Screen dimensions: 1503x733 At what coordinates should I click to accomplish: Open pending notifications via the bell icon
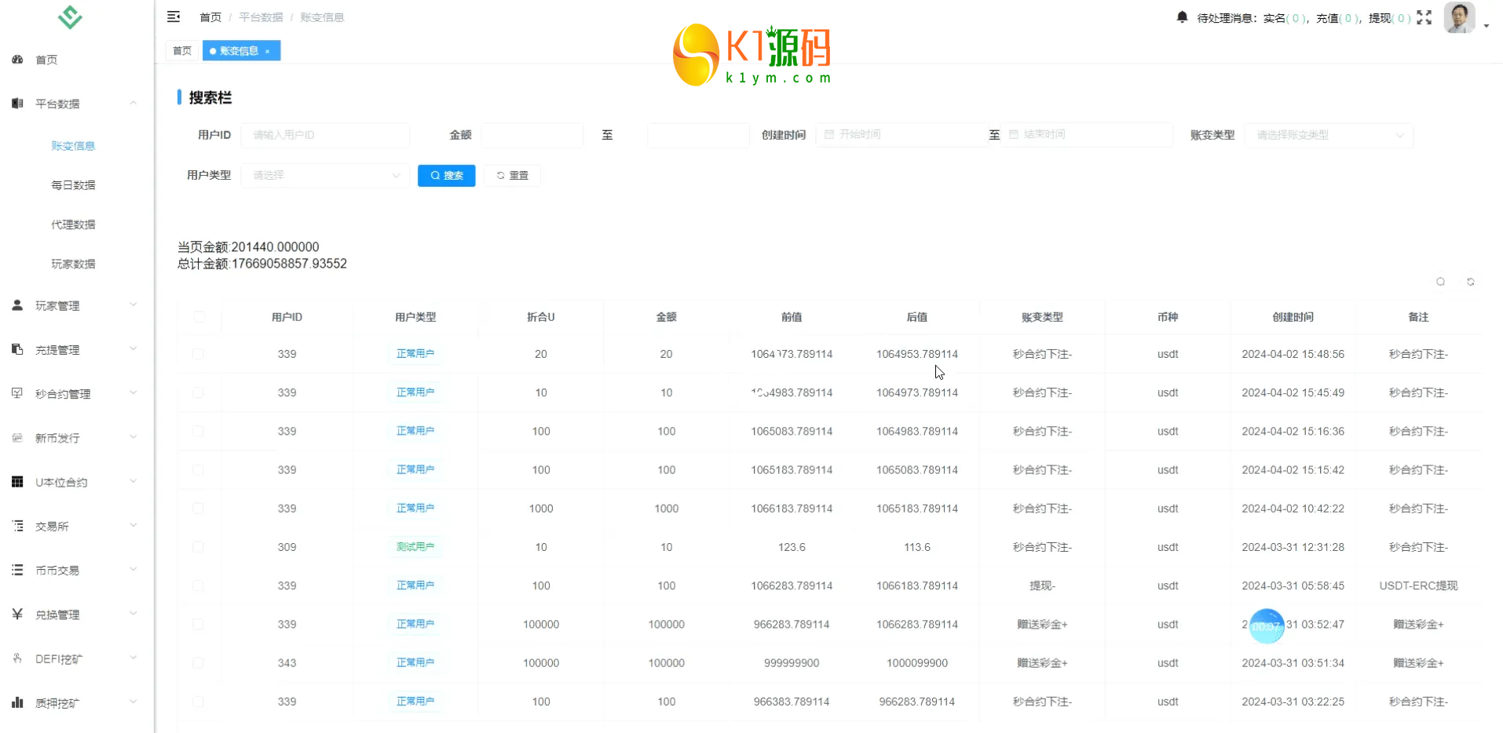1182,16
